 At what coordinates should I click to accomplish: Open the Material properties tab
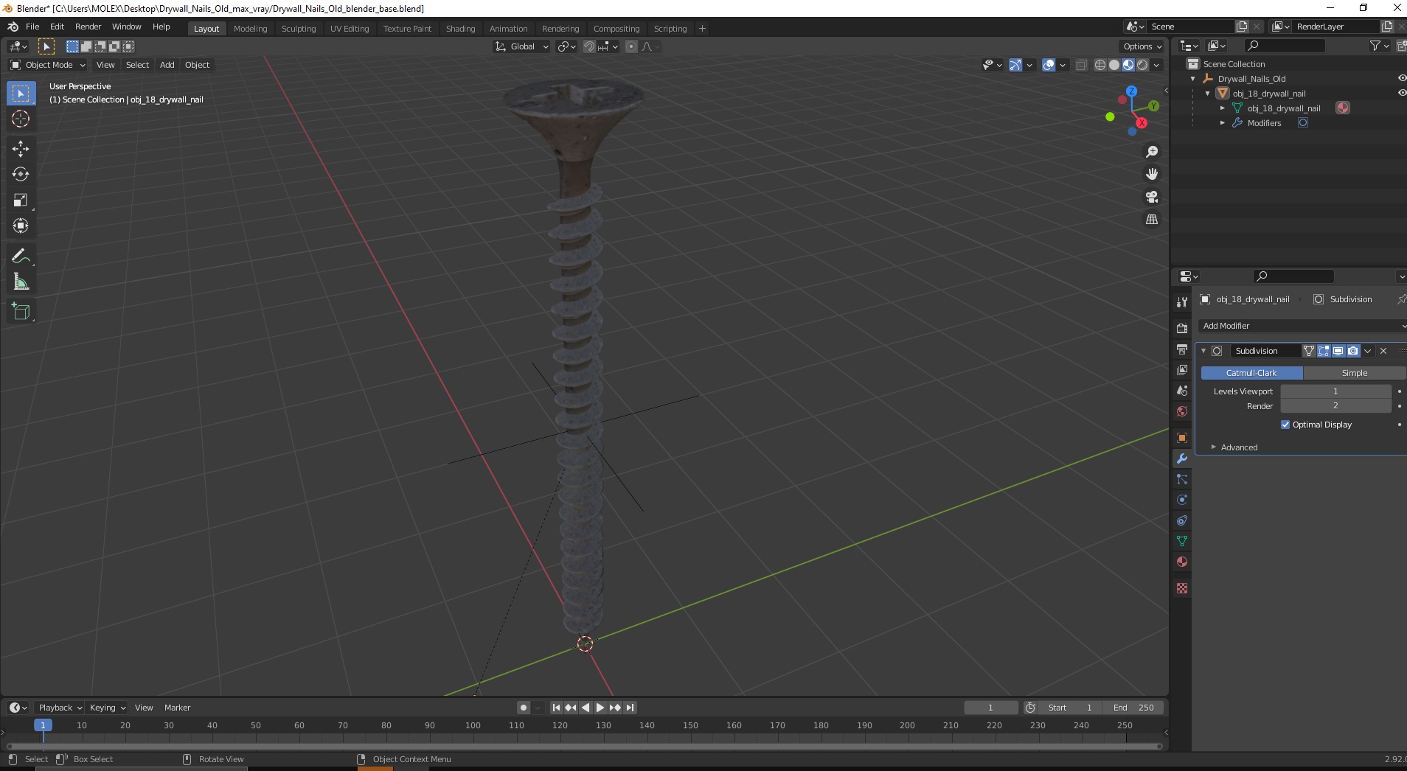click(1182, 562)
